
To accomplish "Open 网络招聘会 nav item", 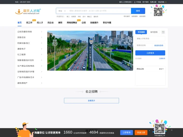I will coord(72,23).
